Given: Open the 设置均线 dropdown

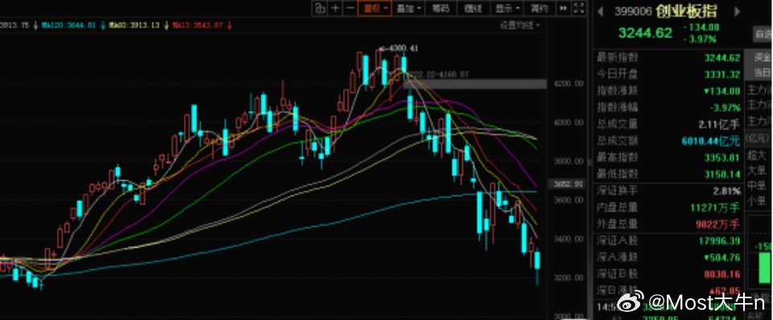Looking at the screenshot, I should [x=519, y=25].
